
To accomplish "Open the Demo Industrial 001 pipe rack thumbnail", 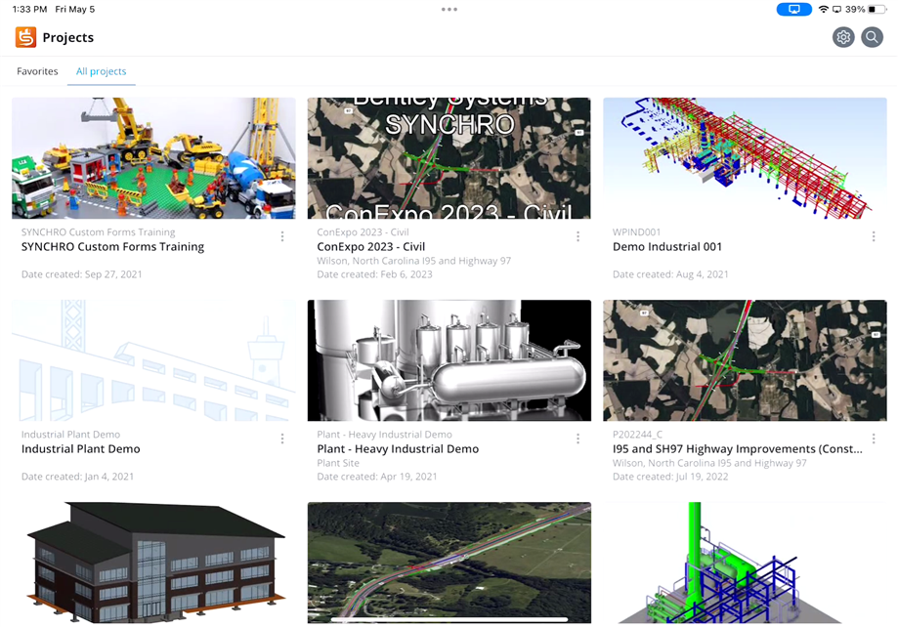I will (x=745, y=158).
